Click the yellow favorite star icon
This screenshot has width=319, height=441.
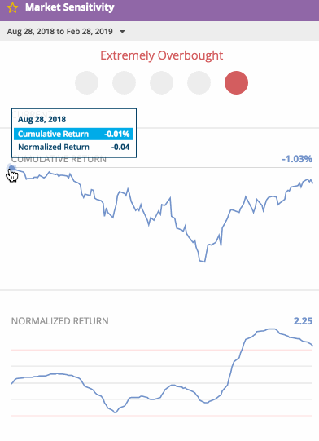point(12,8)
